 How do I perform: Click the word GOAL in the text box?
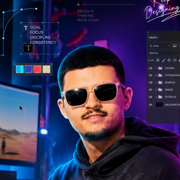pos(35,27)
